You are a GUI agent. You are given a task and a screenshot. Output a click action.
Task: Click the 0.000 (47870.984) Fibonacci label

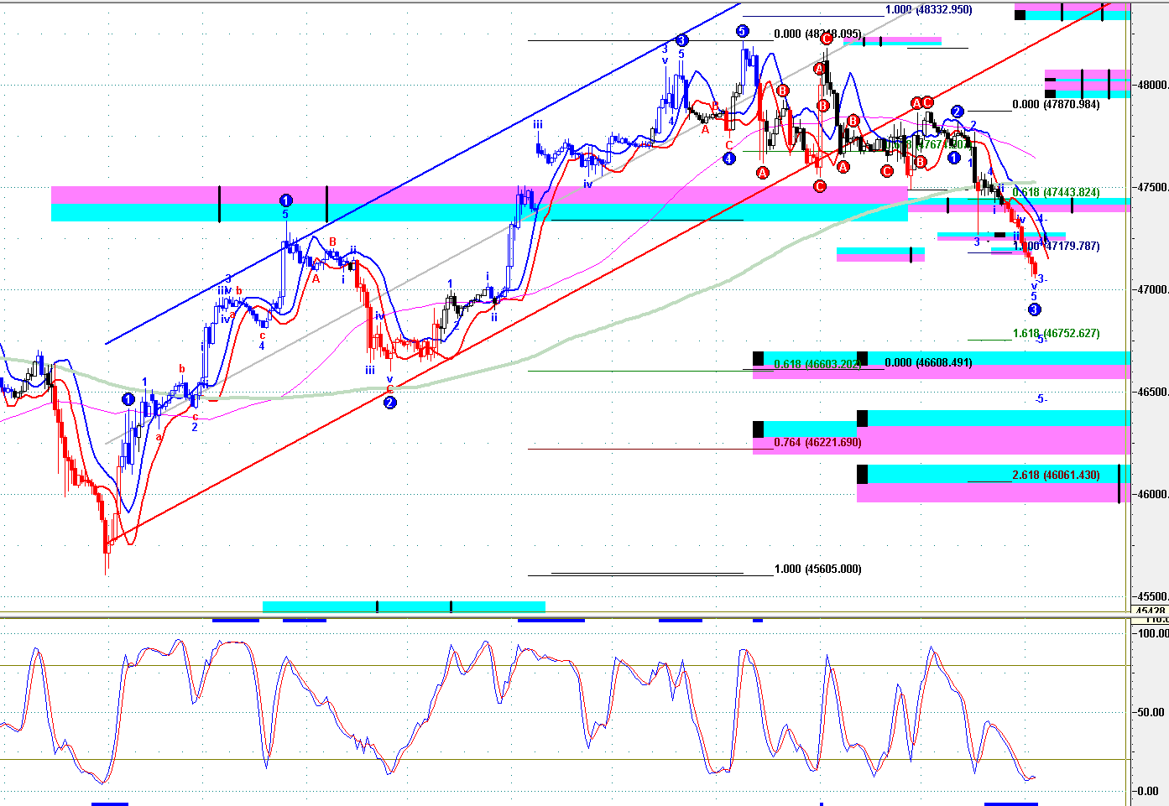coord(1056,105)
